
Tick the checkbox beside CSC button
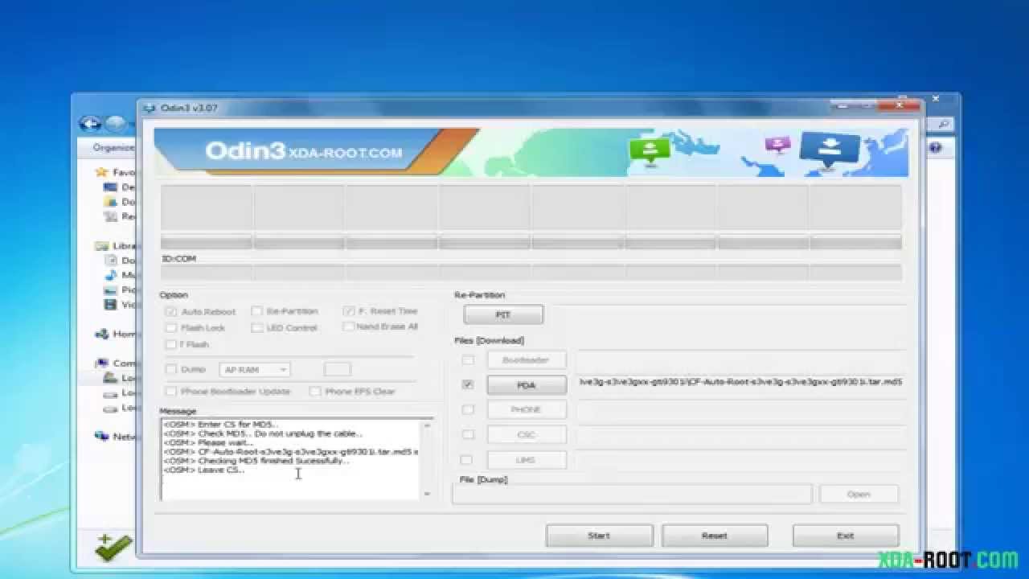click(x=467, y=434)
